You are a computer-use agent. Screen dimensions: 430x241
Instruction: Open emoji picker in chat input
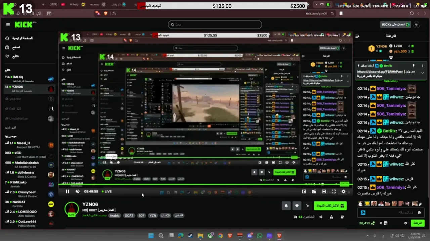click(x=419, y=213)
